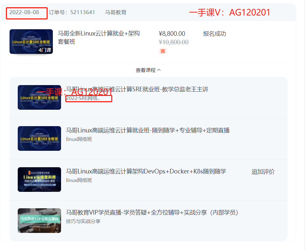The image size is (305, 250).
Task: Open SRE就业班 course thumbnail with 老王主讲
Action: tap(39, 97)
